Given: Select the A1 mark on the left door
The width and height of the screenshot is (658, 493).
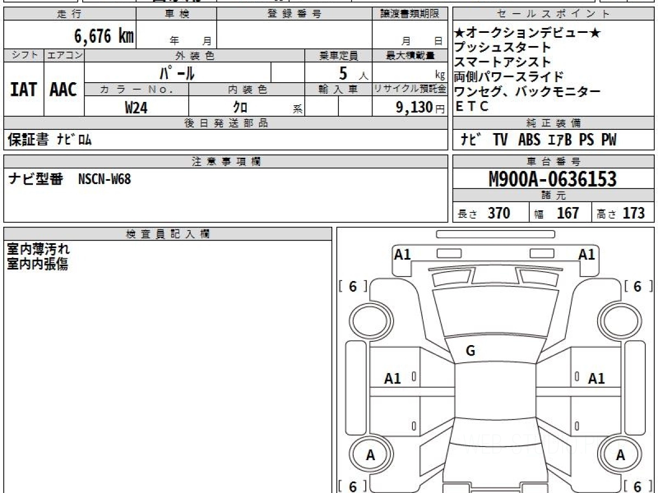Looking at the screenshot, I should (393, 379).
